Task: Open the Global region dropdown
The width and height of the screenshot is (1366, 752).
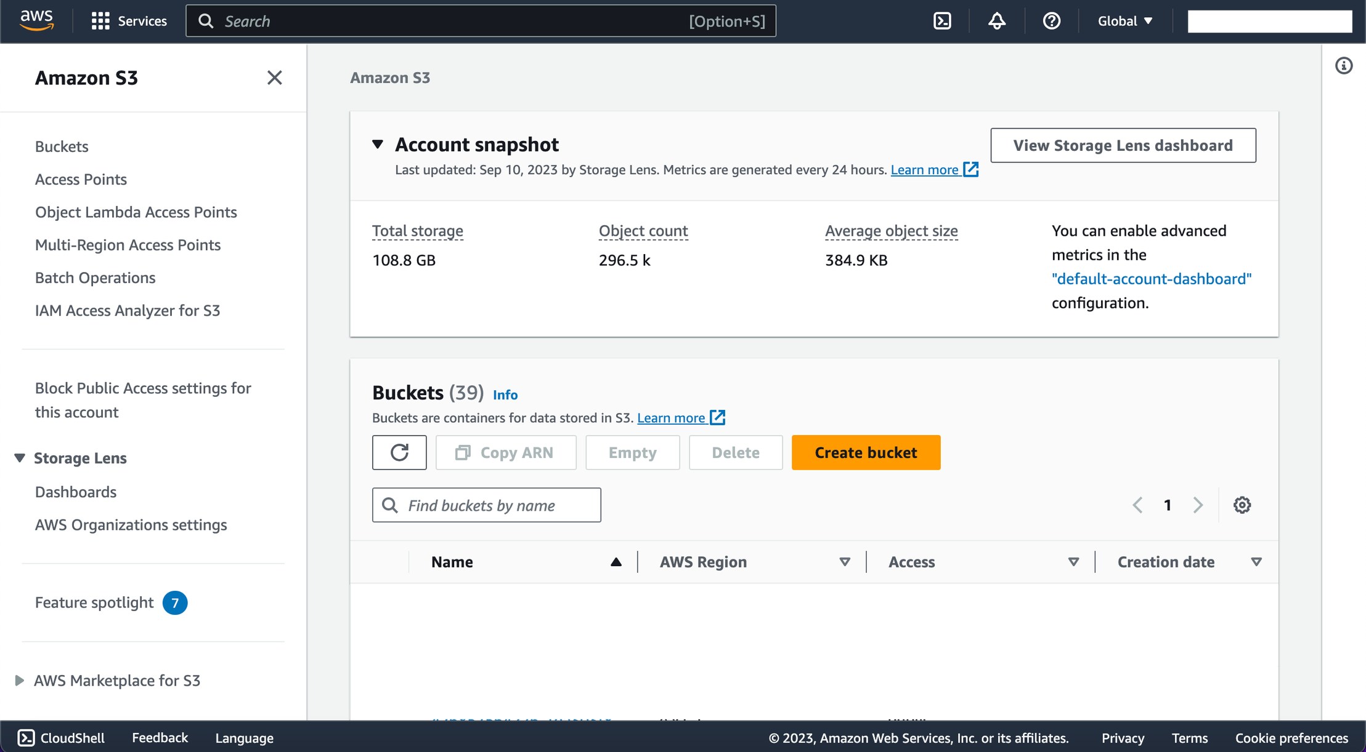Action: tap(1125, 21)
